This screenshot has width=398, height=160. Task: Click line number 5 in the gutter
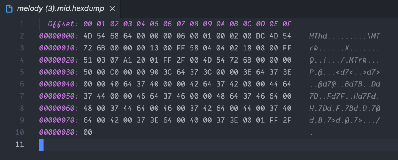coord(21,72)
